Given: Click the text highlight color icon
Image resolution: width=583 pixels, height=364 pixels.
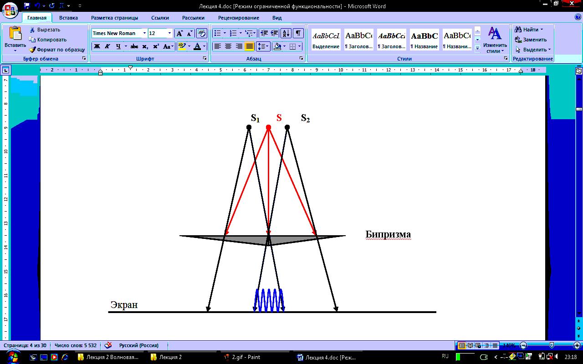Looking at the screenshot, I should 181,46.
